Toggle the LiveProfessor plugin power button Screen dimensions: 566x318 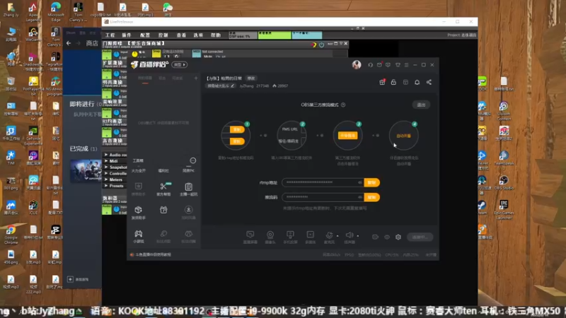click(x=321, y=45)
